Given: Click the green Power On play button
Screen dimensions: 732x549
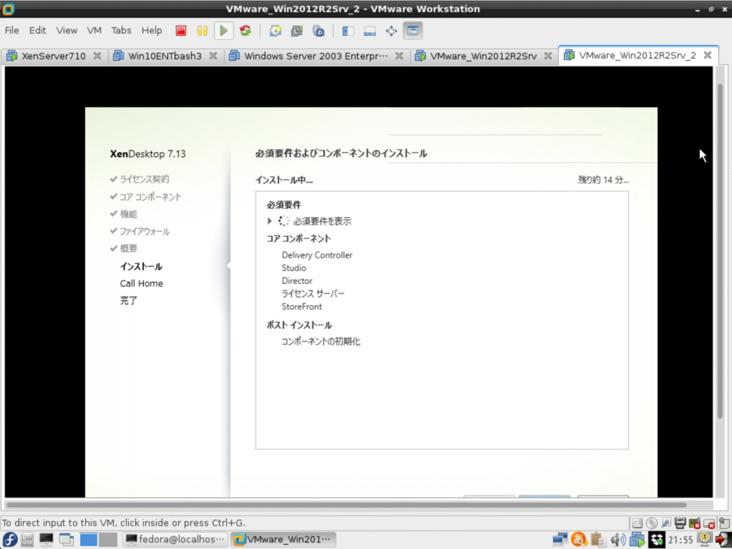Looking at the screenshot, I should [224, 31].
